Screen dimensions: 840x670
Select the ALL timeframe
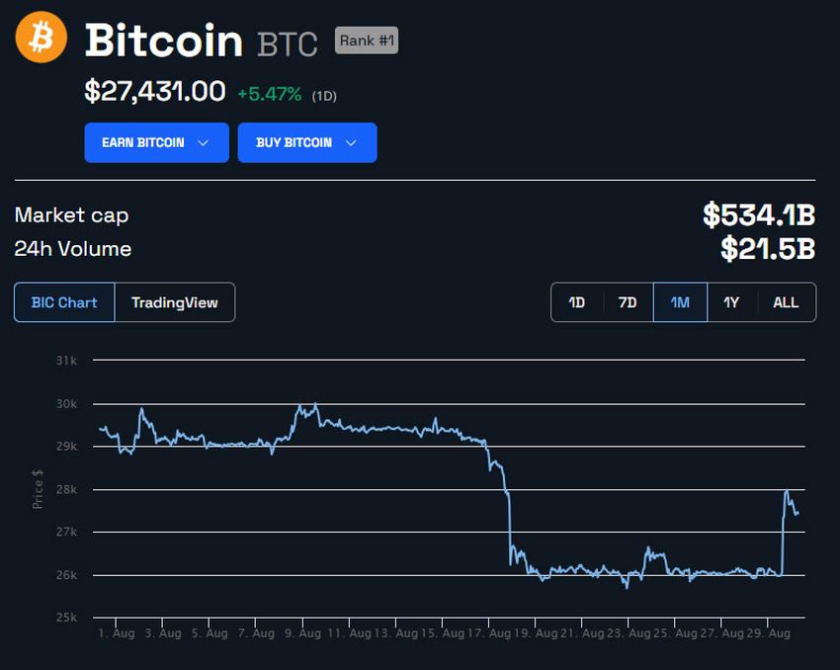click(785, 302)
